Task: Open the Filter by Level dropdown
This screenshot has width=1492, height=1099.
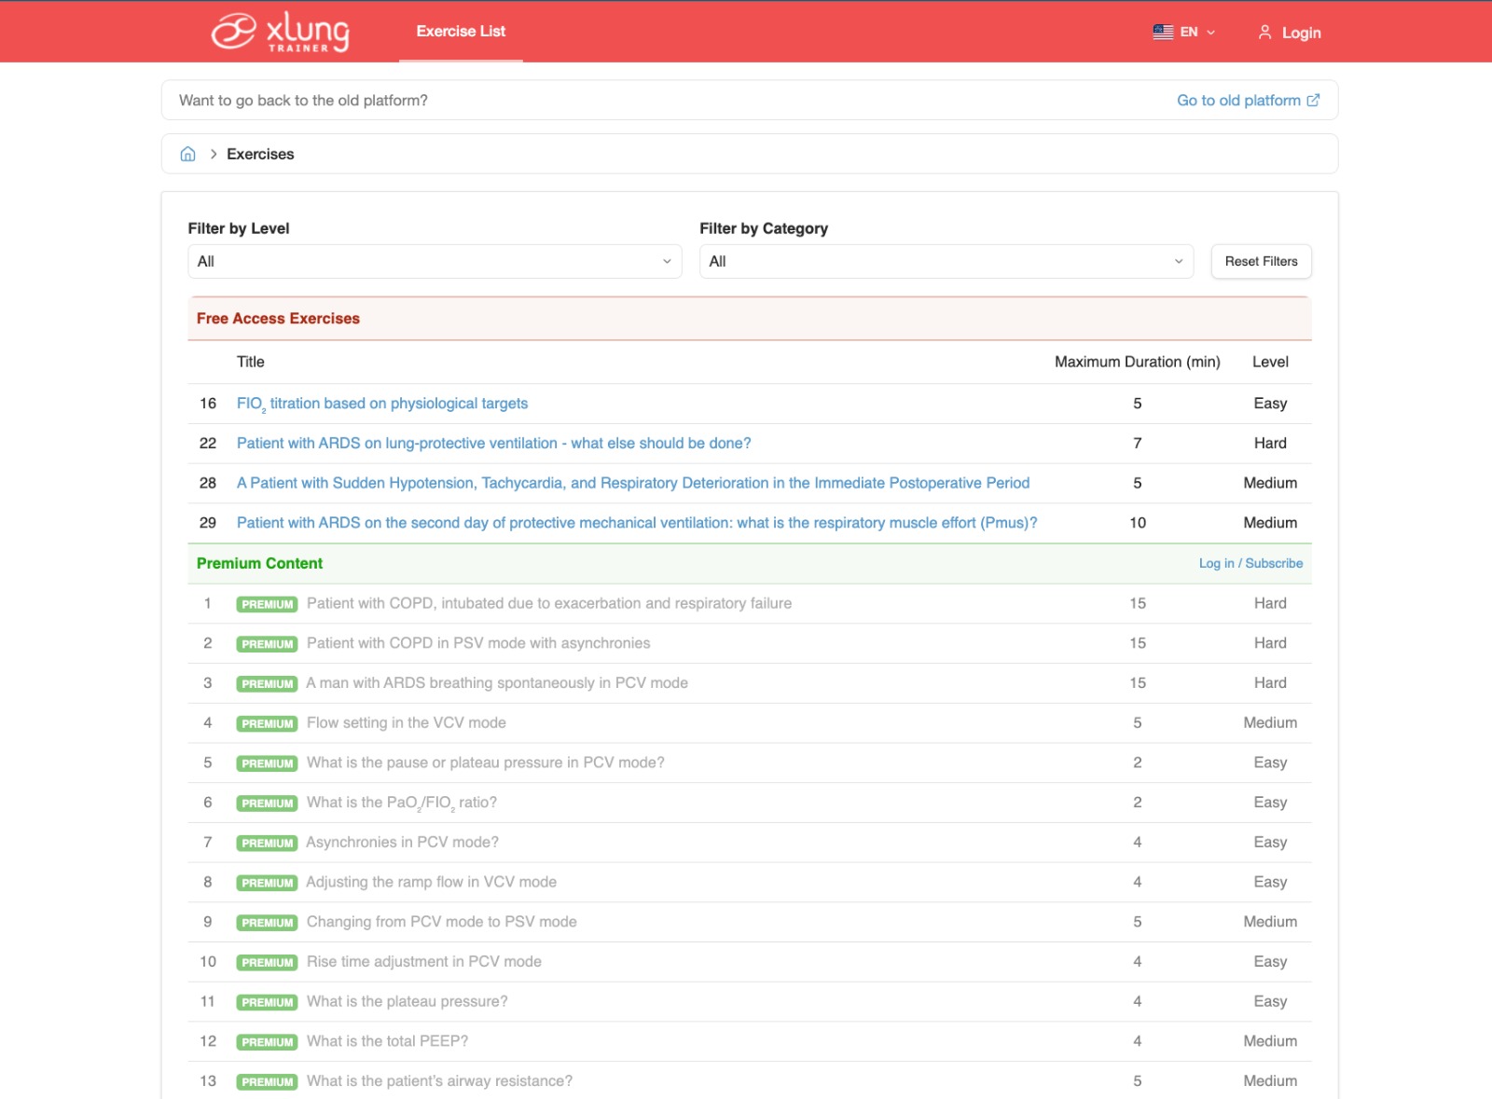Action: (x=435, y=262)
